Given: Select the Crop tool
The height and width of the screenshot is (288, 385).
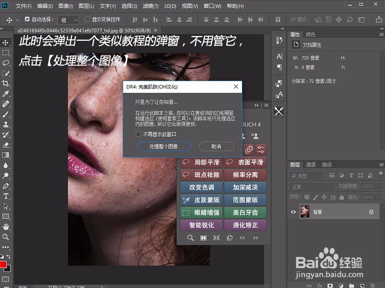Looking at the screenshot, I should 5,83.
